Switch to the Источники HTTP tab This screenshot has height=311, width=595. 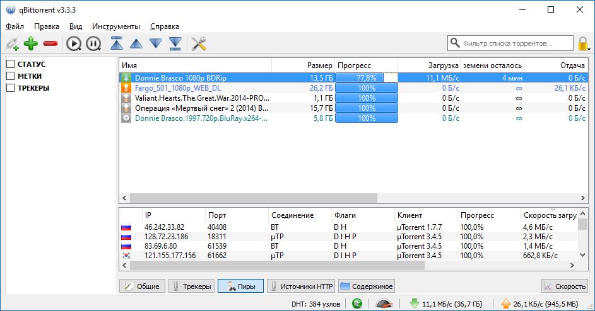[301, 286]
